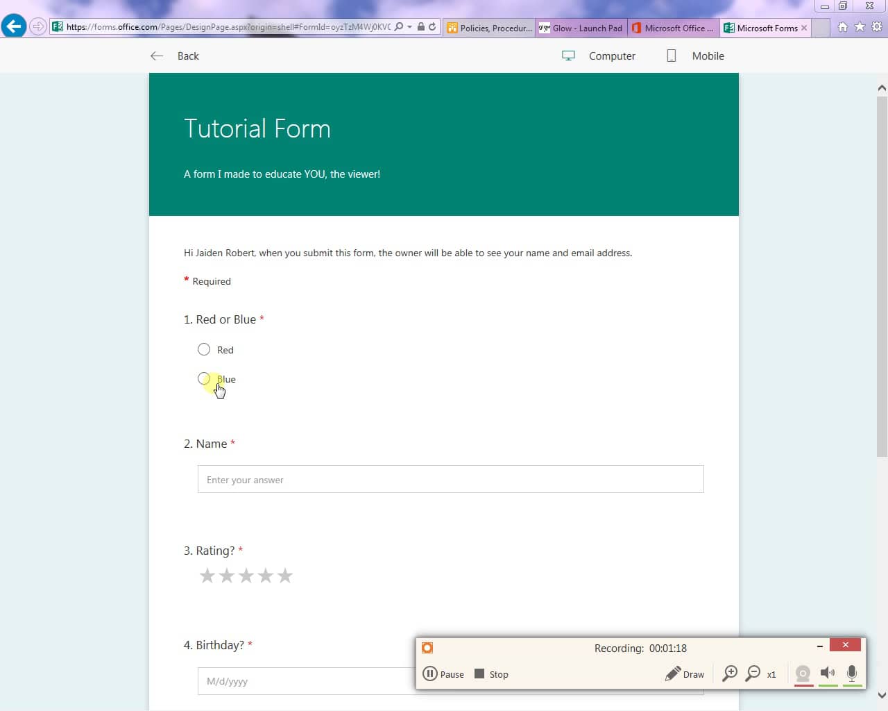Image resolution: width=888 pixels, height=711 pixels.
Task: Activate the Draw pencil tool in recorder
Action: pyautogui.click(x=684, y=674)
